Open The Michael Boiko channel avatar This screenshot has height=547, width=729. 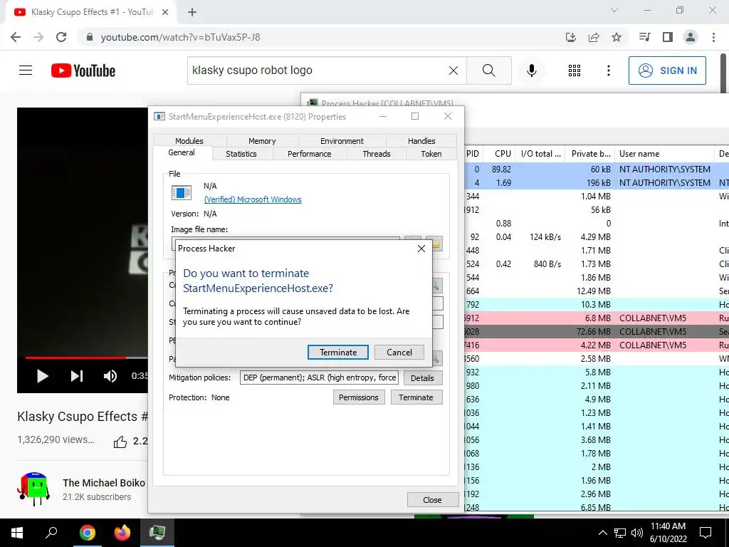coord(33,489)
